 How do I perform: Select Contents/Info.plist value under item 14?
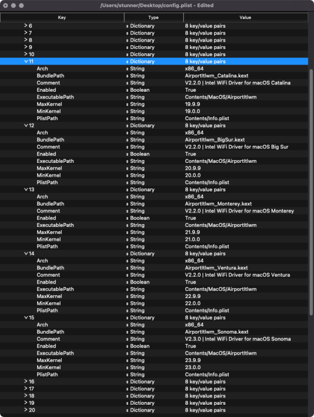pyautogui.click(x=207, y=311)
